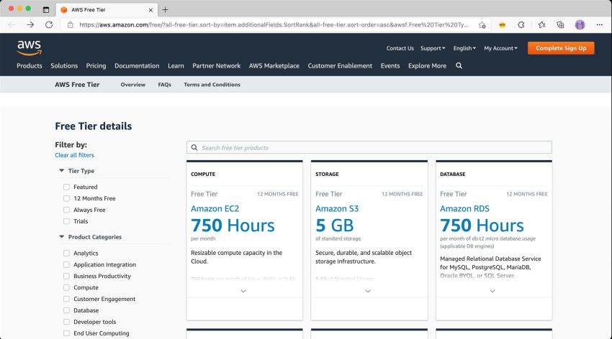612x339 pixels.
Task: Open the Amazon S3 link
Action: (x=337, y=208)
